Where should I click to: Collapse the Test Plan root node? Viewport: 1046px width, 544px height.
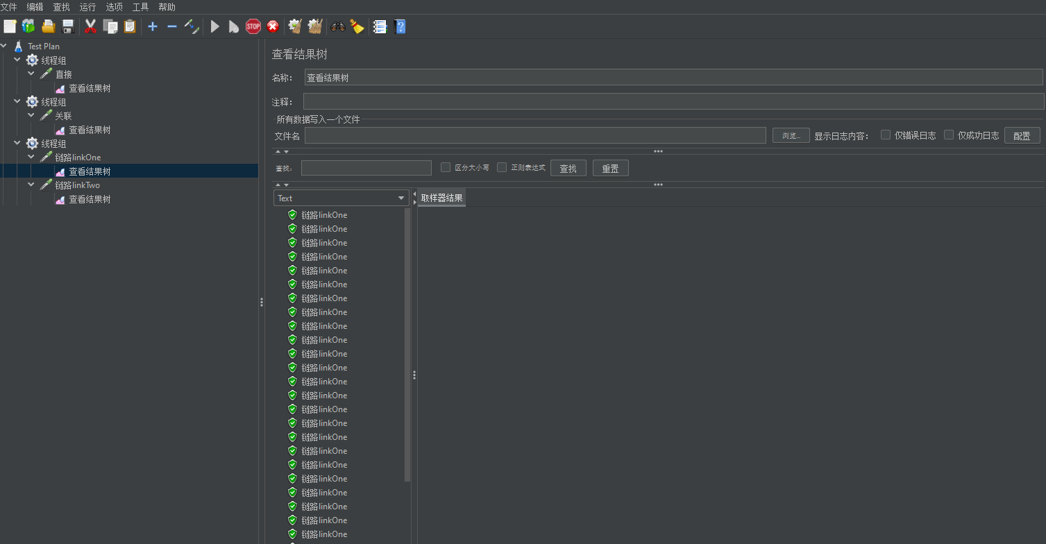coord(4,46)
